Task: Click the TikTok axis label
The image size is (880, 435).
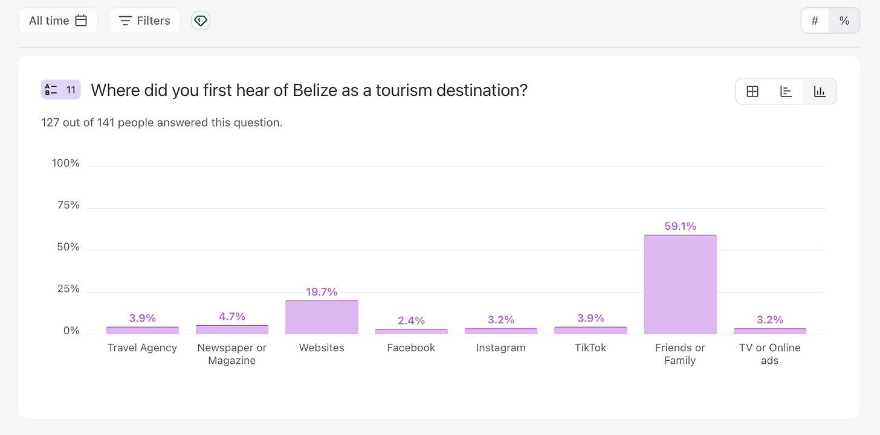Action: point(590,348)
